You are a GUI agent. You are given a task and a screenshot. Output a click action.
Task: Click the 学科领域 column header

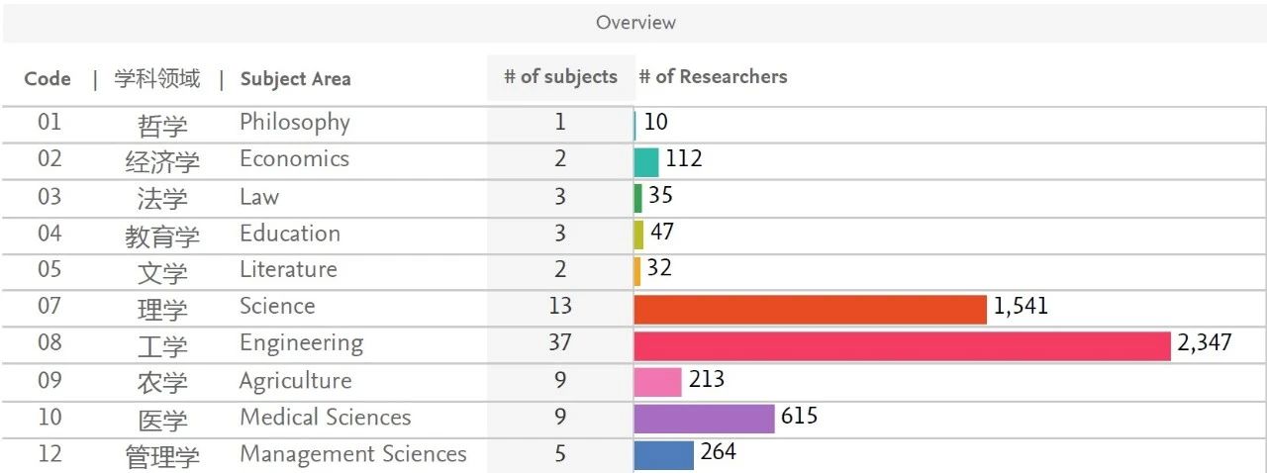157,79
